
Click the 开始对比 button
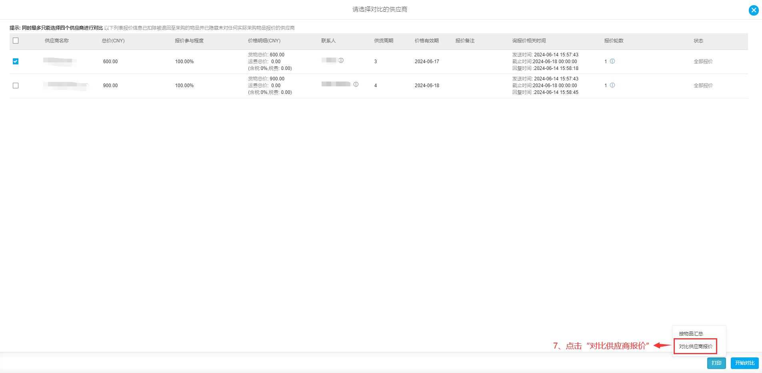tap(744, 363)
